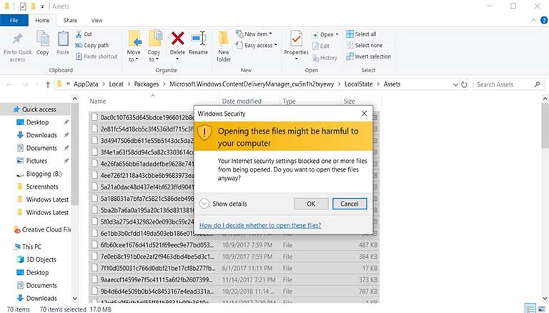549x313 pixels.
Task: Collapse the ribbon with chevron
Action: [533, 20]
